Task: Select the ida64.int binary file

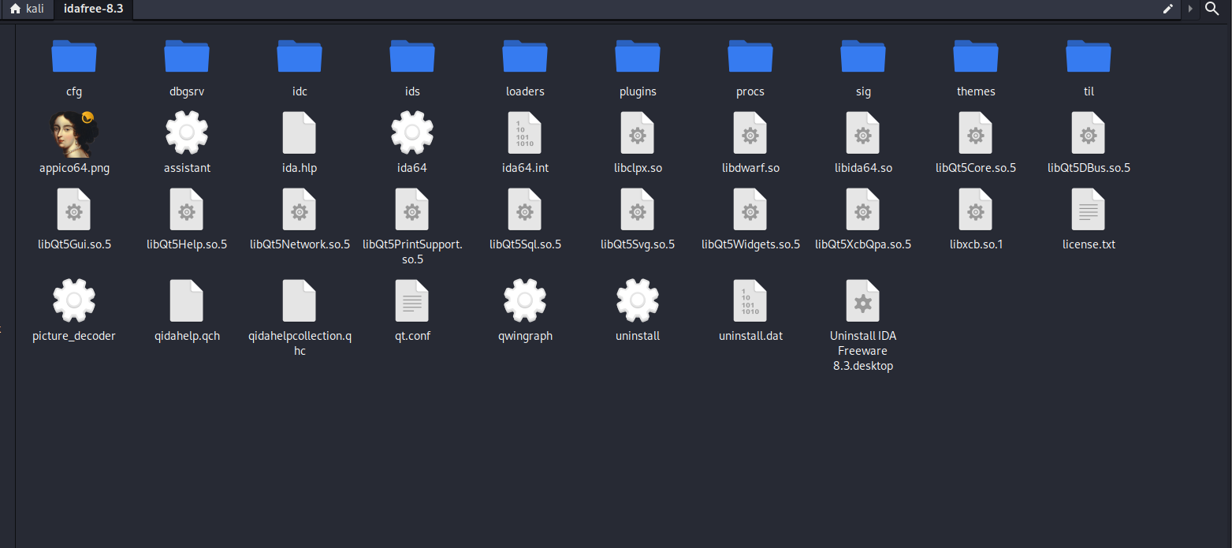Action: pos(525,133)
